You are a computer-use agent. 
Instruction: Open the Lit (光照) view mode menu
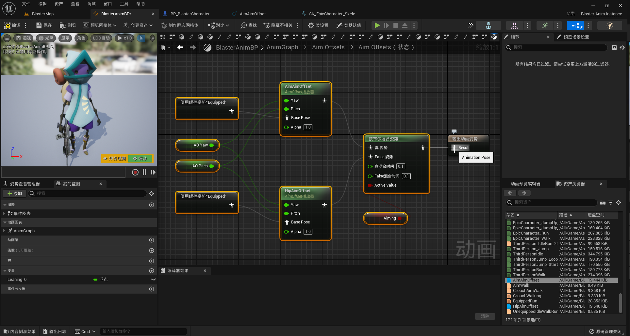click(x=46, y=38)
